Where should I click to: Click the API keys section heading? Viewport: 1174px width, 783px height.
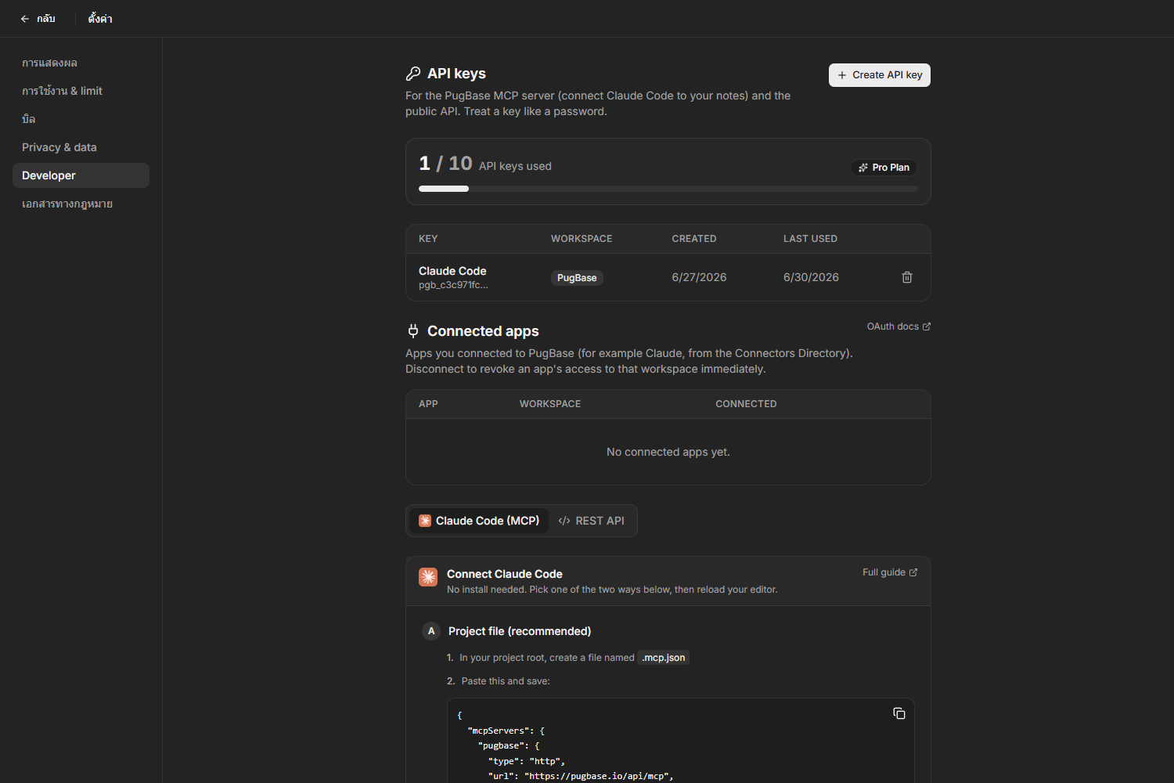click(456, 74)
